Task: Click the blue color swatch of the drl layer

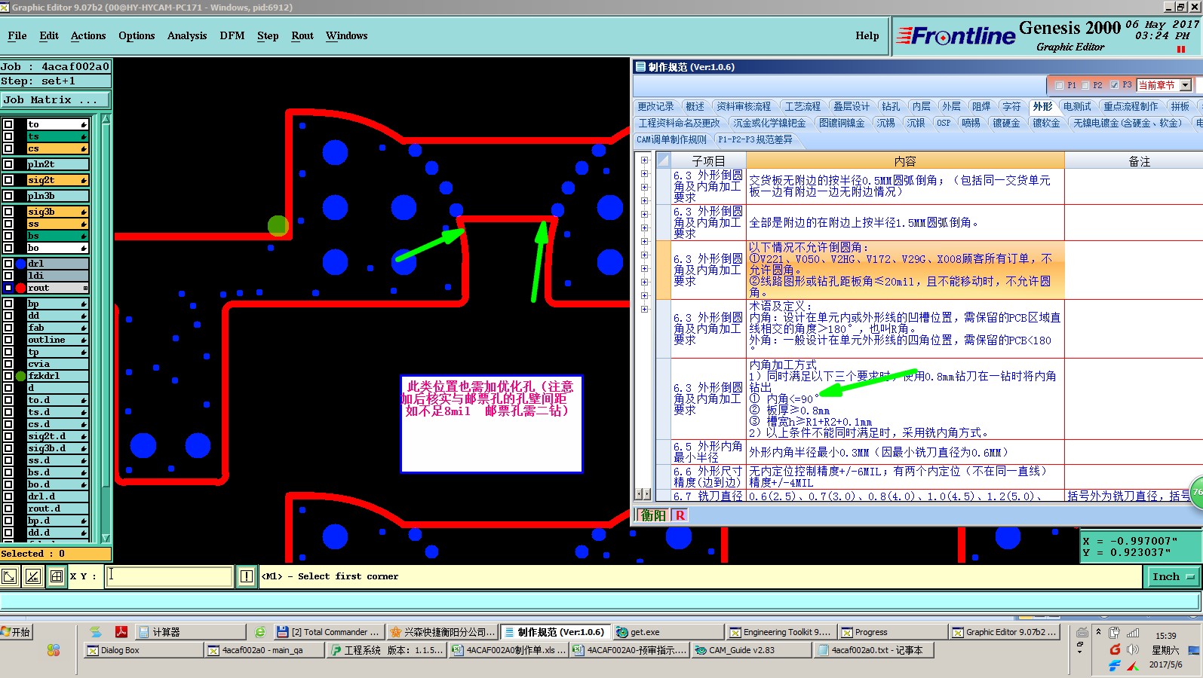Action: point(20,264)
